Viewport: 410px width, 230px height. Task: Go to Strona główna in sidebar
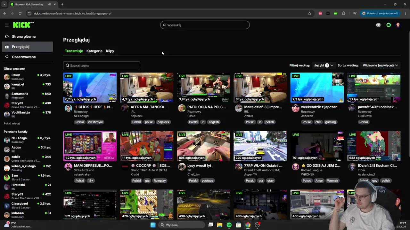coord(27,36)
